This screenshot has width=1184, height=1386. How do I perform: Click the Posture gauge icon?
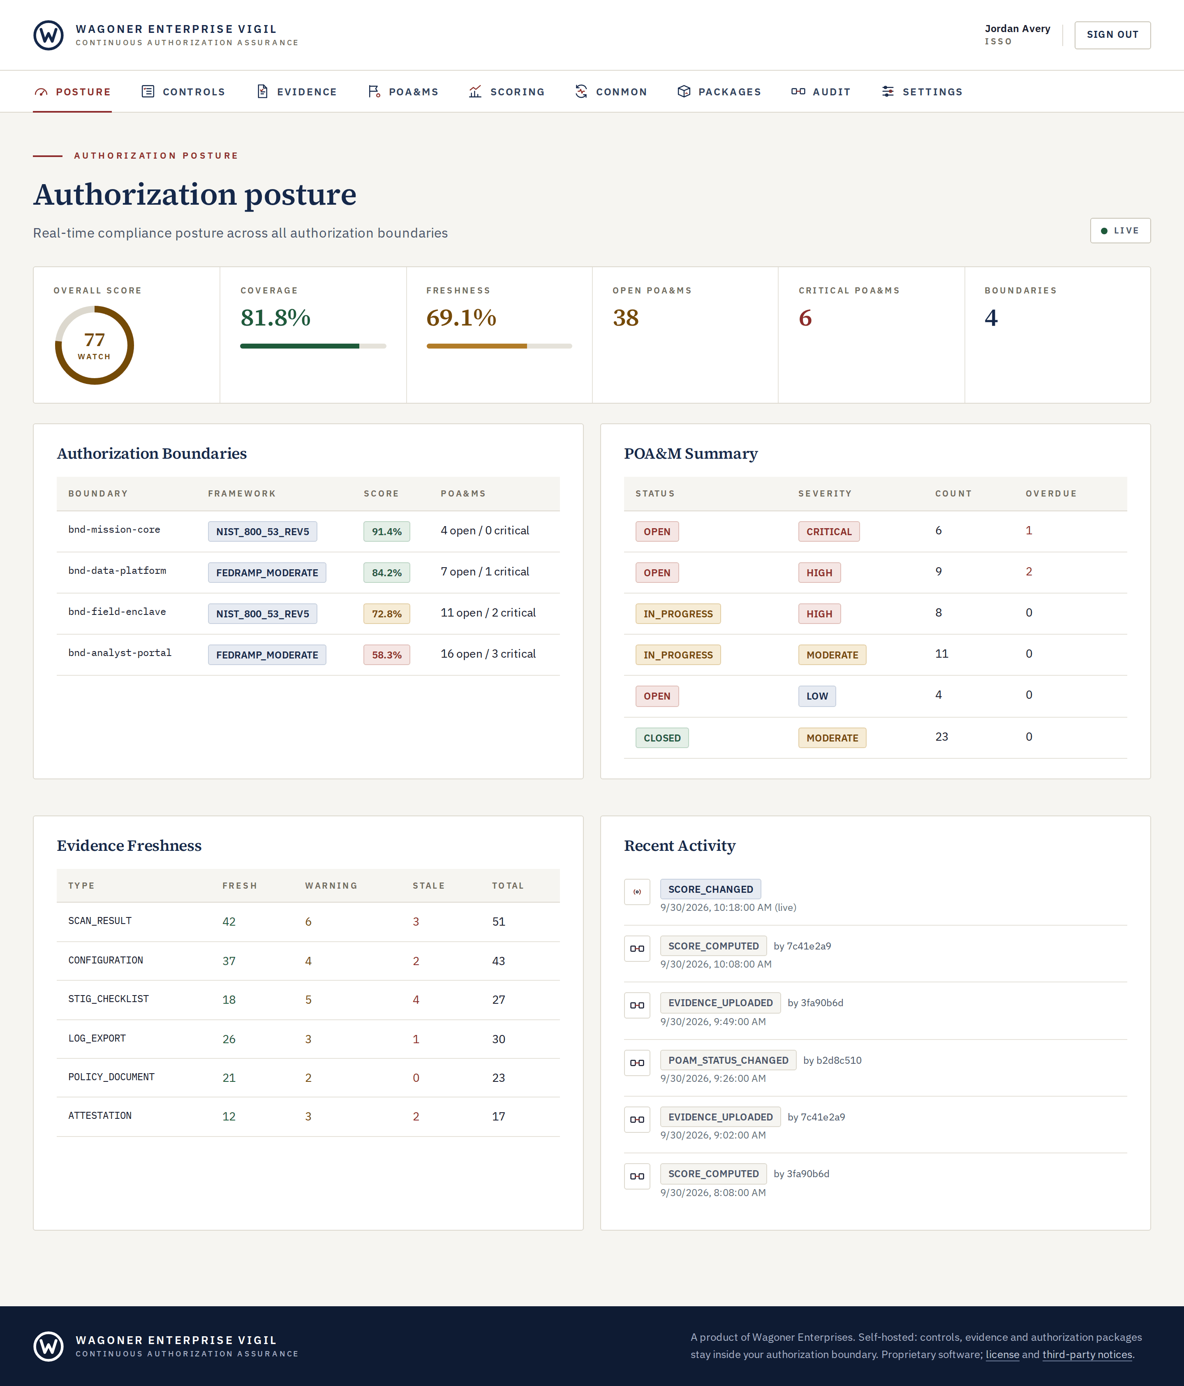[x=41, y=92]
